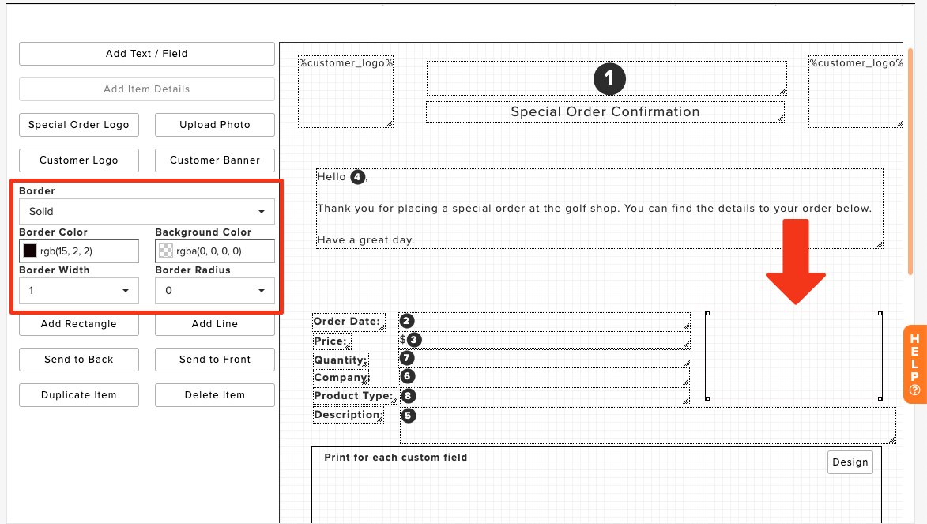Bring the selected item to front
This screenshot has height=524, width=927.
coord(215,360)
